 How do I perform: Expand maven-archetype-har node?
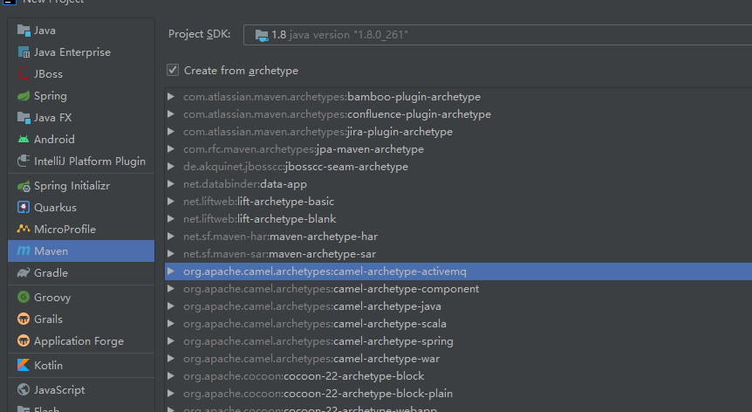coord(171,236)
